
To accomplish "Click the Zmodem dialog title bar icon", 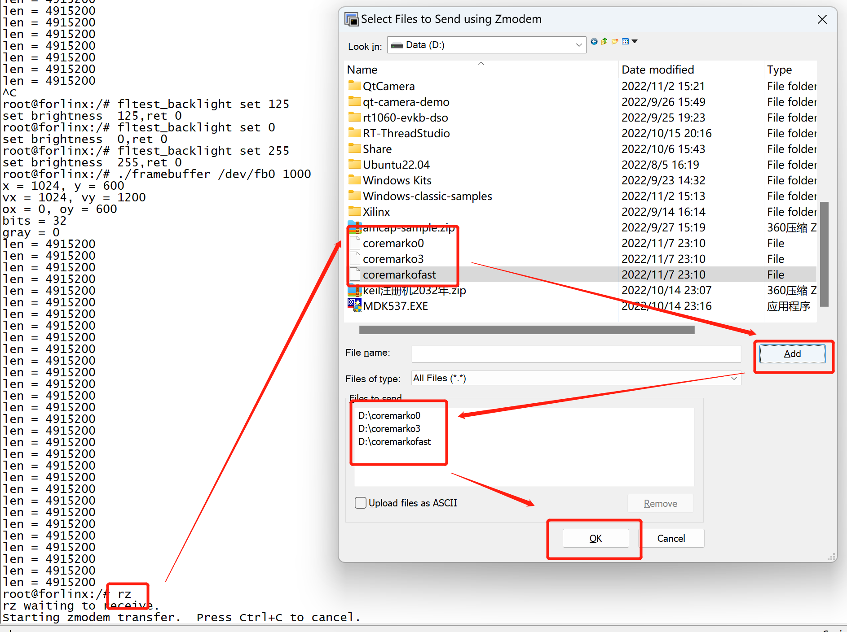I will (351, 19).
